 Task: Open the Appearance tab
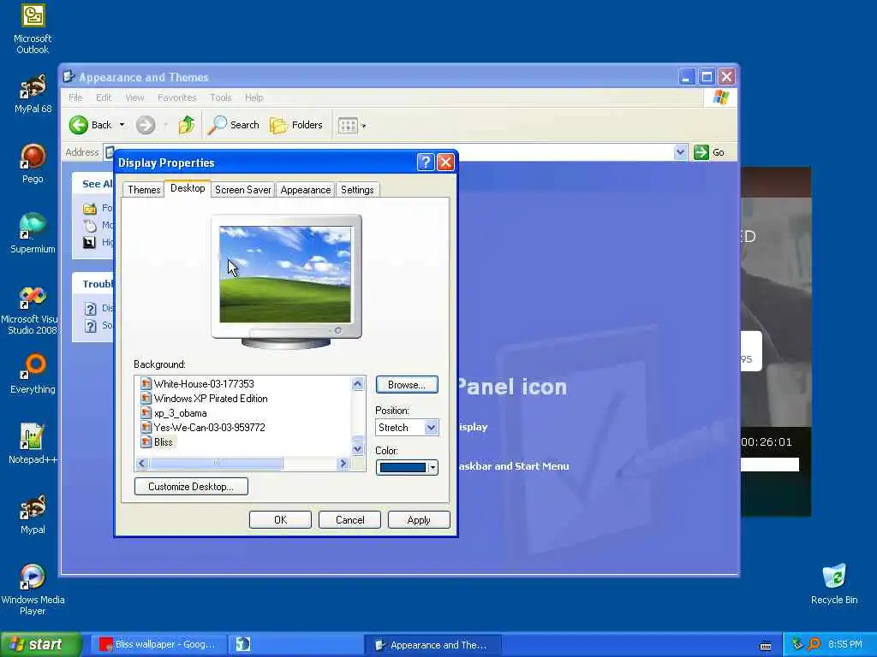(x=306, y=190)
